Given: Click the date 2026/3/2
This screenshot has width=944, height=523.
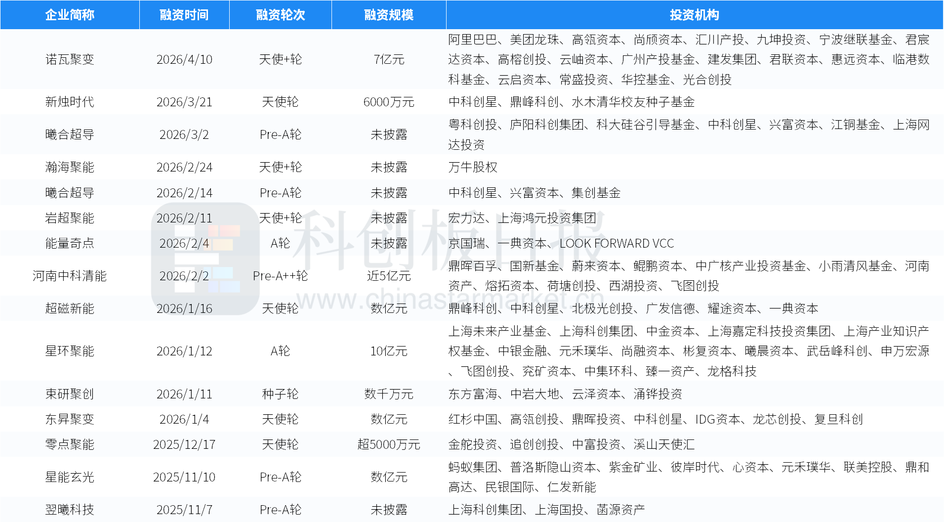Looking at the screenshot, I should [184, 134].
